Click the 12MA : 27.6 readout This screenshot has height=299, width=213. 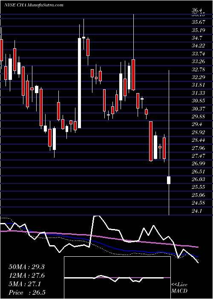(26, 276)
